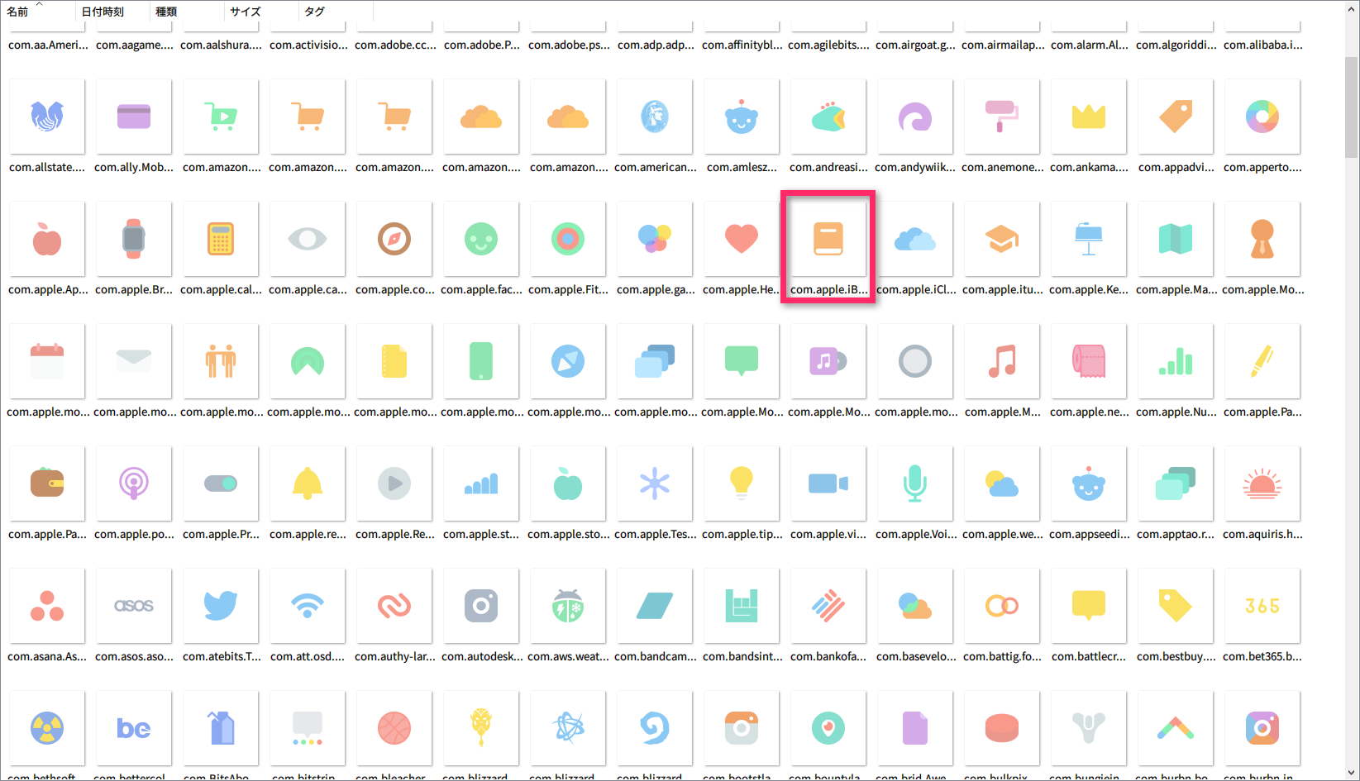1360x781 pixels.
Task: Select the orange tag com.appadvi icon
Action: 1176,117
